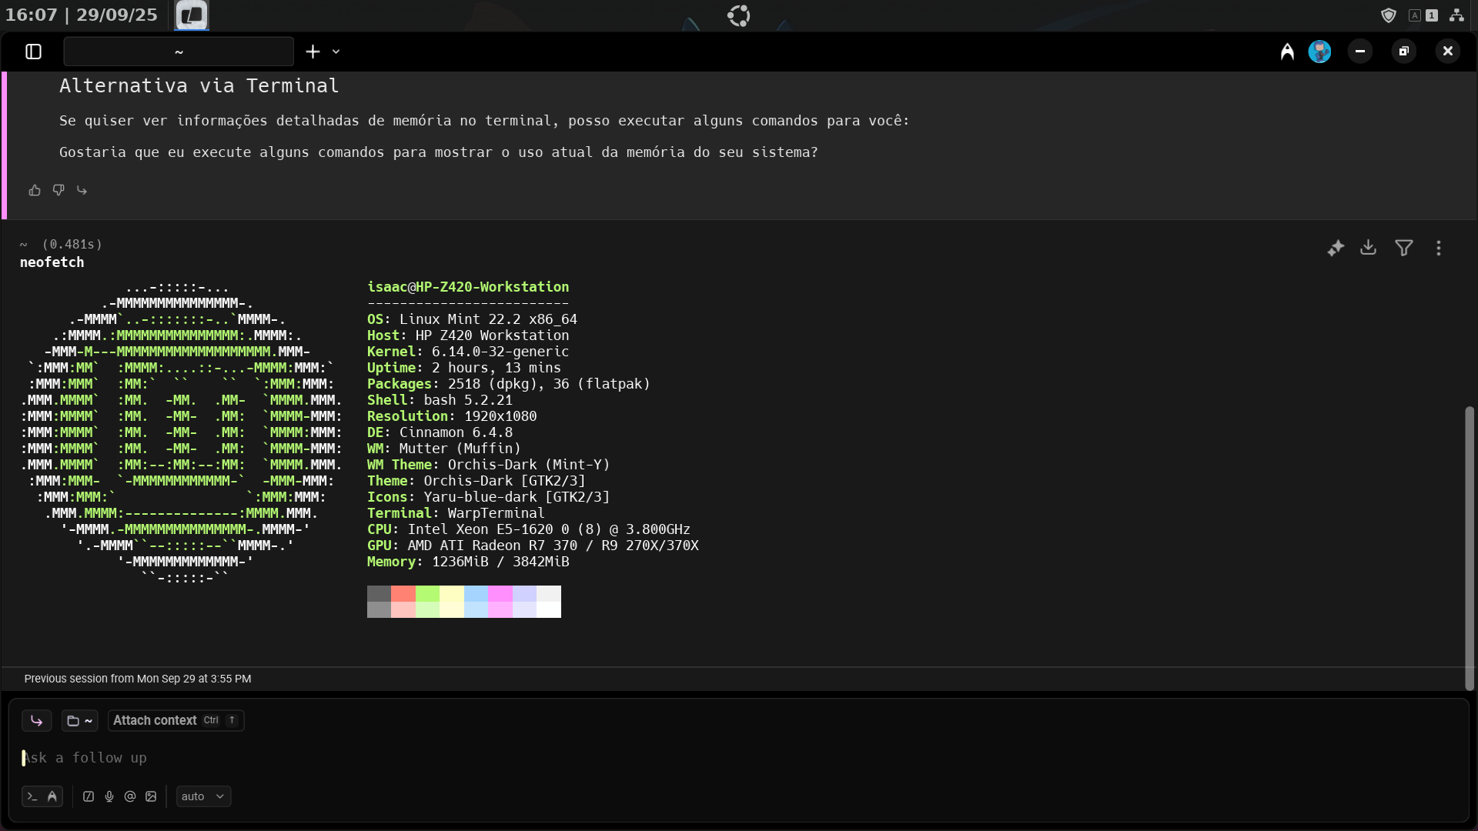Click the clock and date in top panel

[x=82, y=15]
